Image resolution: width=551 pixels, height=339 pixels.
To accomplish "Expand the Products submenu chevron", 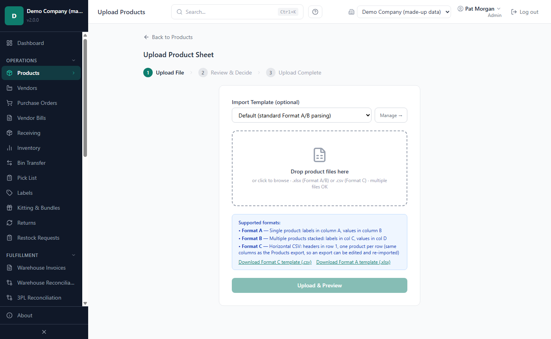I will click(73, 73).
